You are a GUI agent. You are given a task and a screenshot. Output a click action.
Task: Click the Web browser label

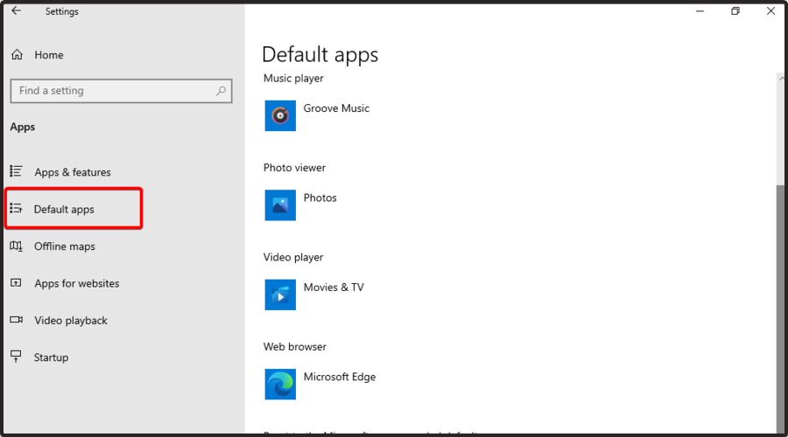(x=295, y=347)
